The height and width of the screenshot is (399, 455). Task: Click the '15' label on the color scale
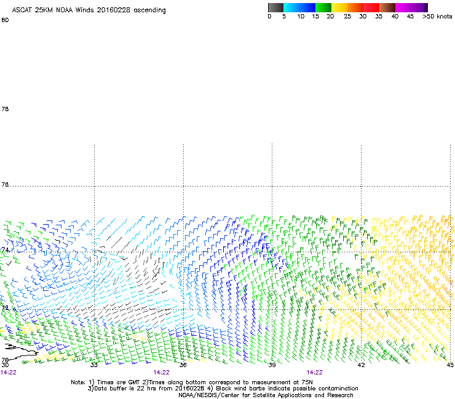(315, 17)
